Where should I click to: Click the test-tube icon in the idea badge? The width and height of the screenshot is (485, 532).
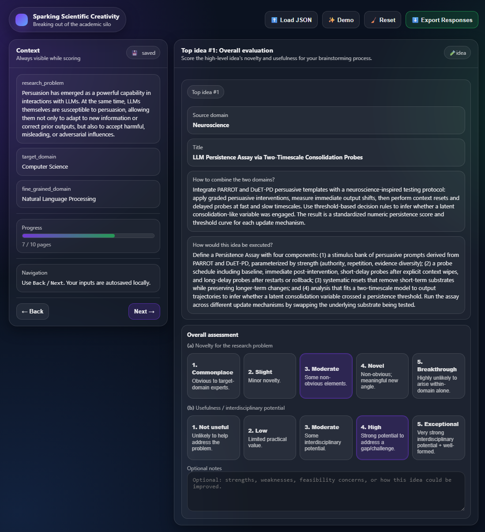[x=452, y=53]
